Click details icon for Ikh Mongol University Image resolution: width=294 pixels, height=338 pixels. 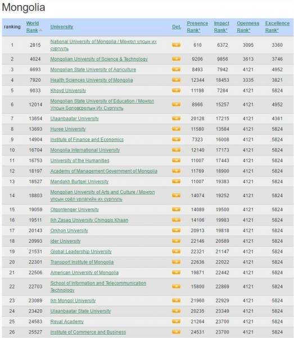click(x=176, y=300)
